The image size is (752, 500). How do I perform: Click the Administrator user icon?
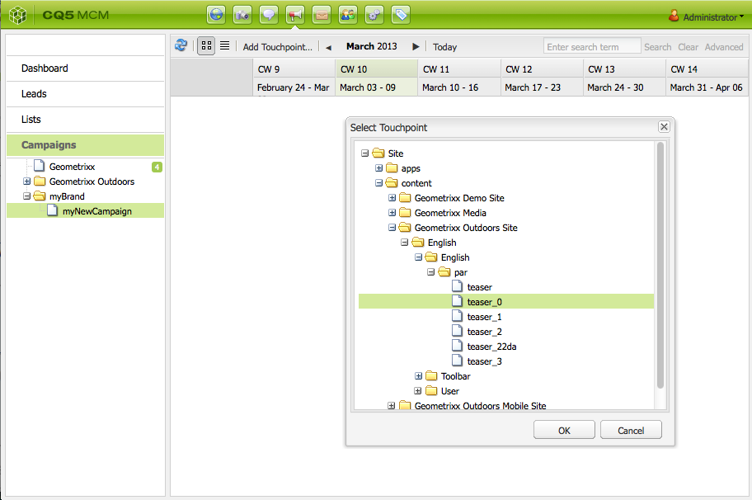pyautogui.click(x=674, y=16)
